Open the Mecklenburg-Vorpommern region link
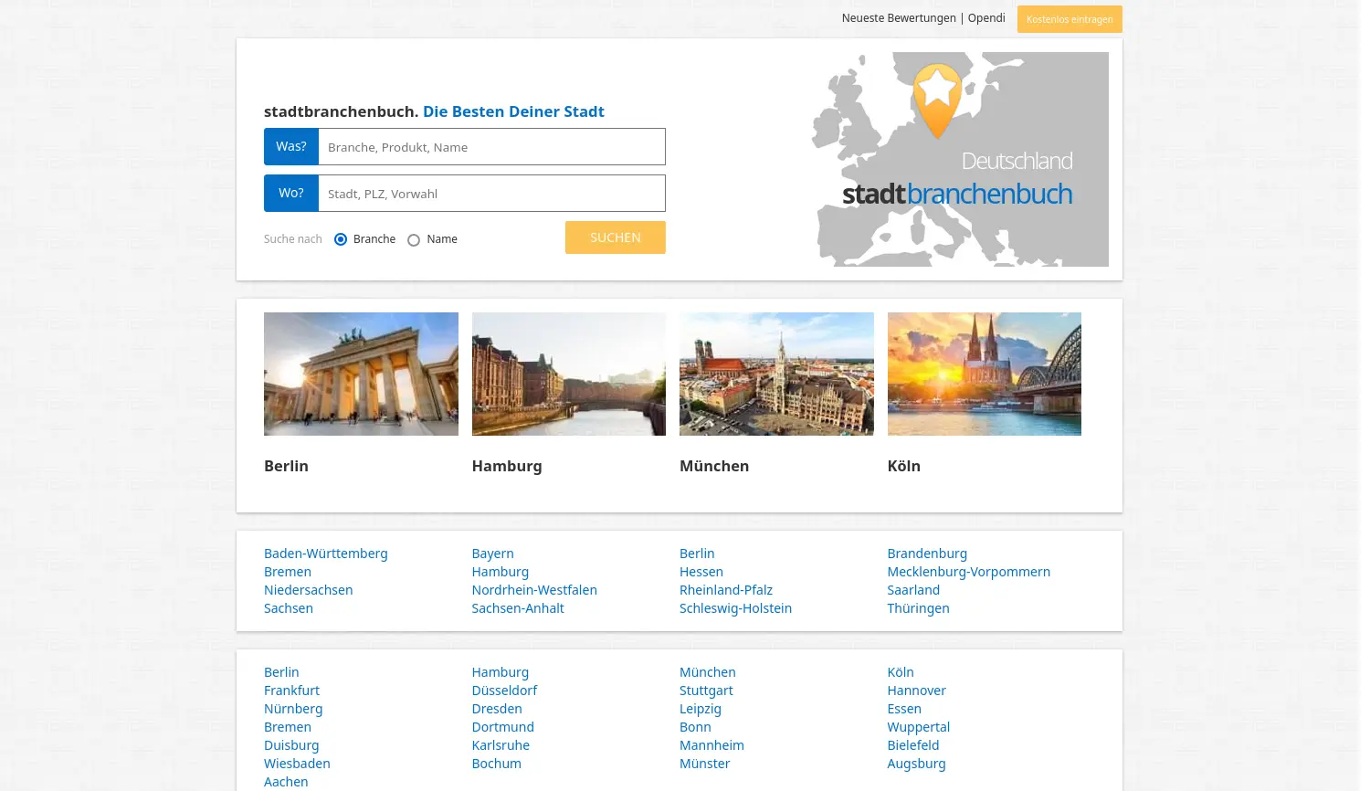This screenshot has width=1370, height=791. pyautogui.click(x=968, y=571)
